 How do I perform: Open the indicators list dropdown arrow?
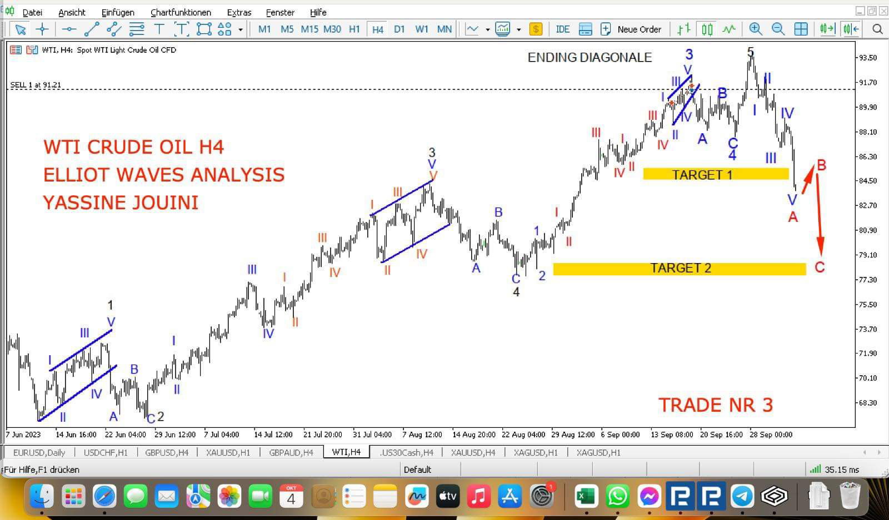487,29
